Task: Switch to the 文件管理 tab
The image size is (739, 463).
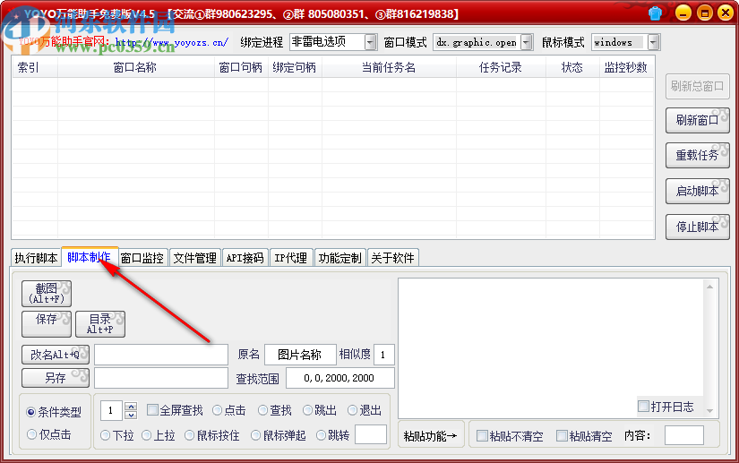Action: 195,258
